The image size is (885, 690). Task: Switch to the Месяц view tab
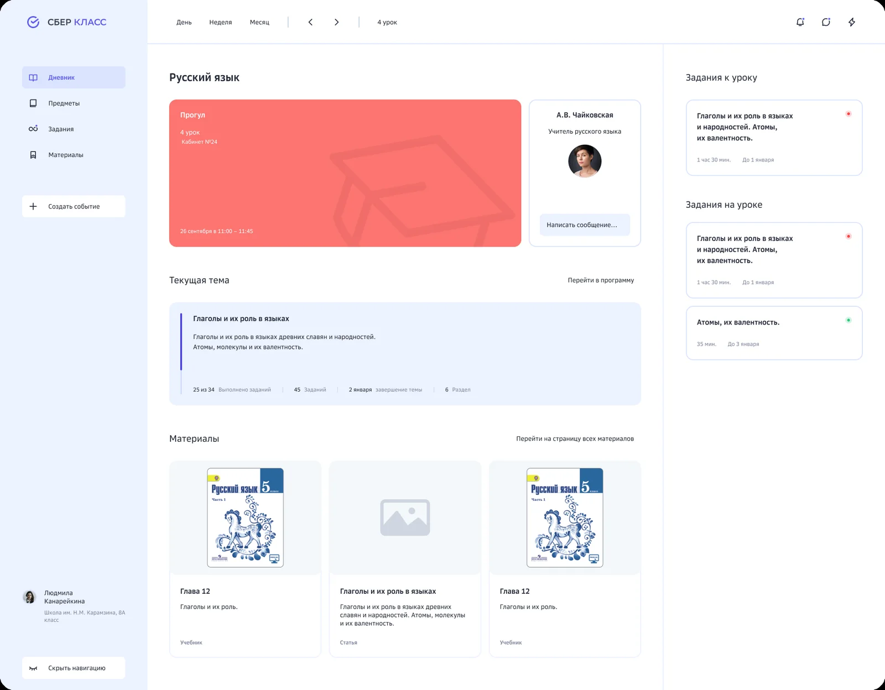(x=259, y=22)
